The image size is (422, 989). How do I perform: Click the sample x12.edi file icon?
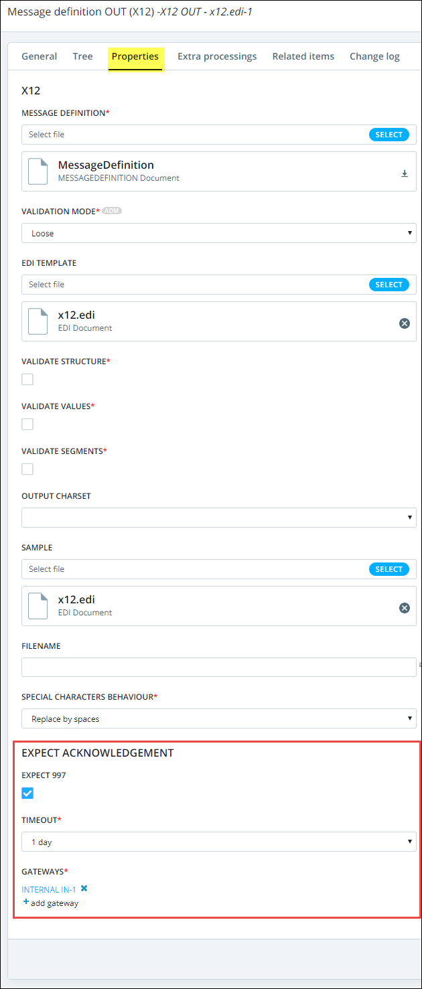click(x=38, y=606)
